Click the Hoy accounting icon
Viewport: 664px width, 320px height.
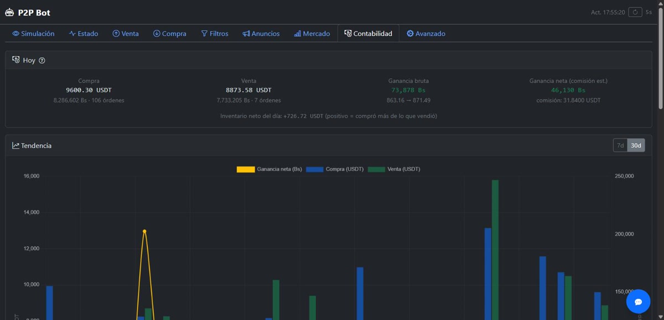click(x=15, y=60)
